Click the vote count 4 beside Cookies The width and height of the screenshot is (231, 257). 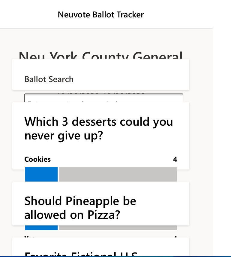click(175, 159)
